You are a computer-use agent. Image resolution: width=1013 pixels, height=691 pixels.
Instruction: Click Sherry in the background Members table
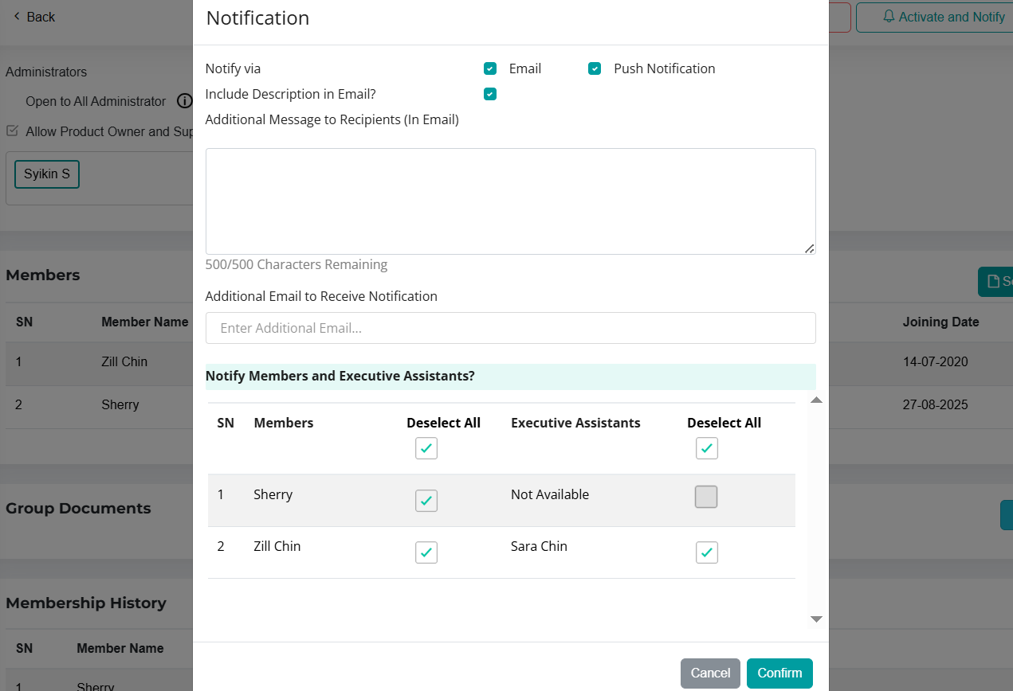click(120, 404)
